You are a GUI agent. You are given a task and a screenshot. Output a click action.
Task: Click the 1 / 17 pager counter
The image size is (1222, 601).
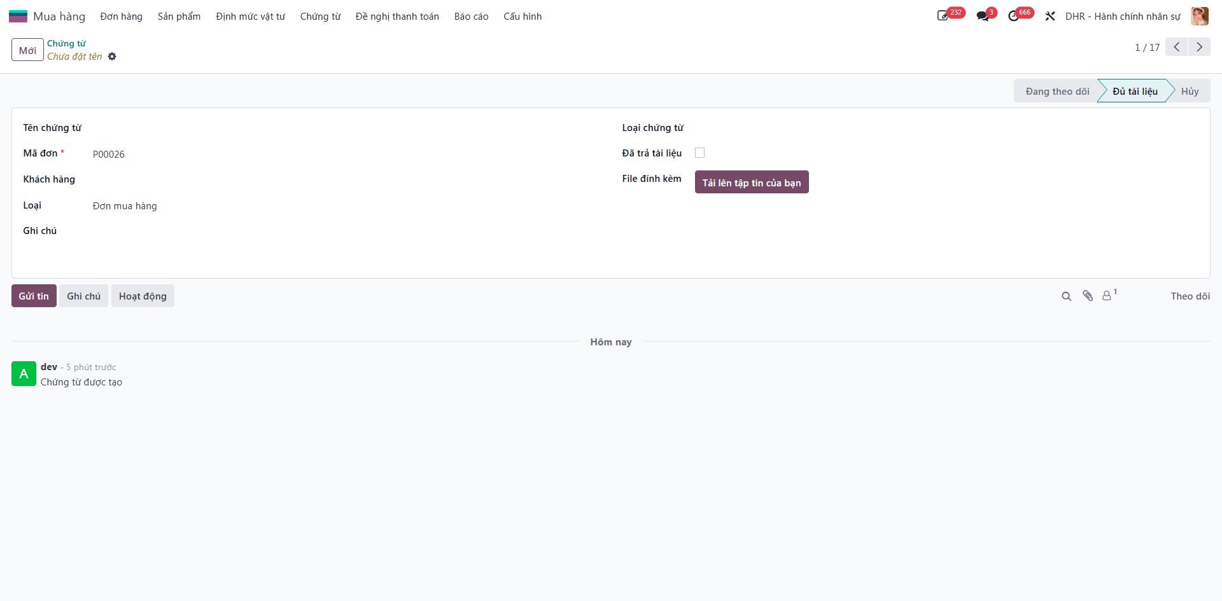click(1147, 48)
